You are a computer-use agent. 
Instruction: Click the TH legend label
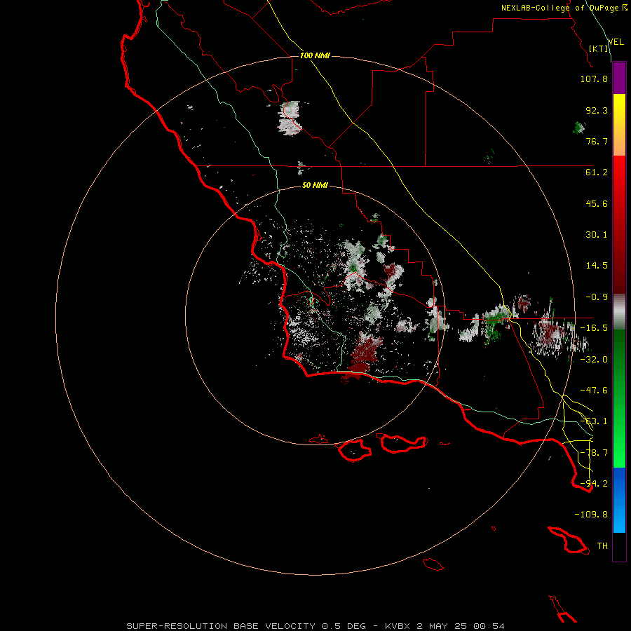point(602,546)
